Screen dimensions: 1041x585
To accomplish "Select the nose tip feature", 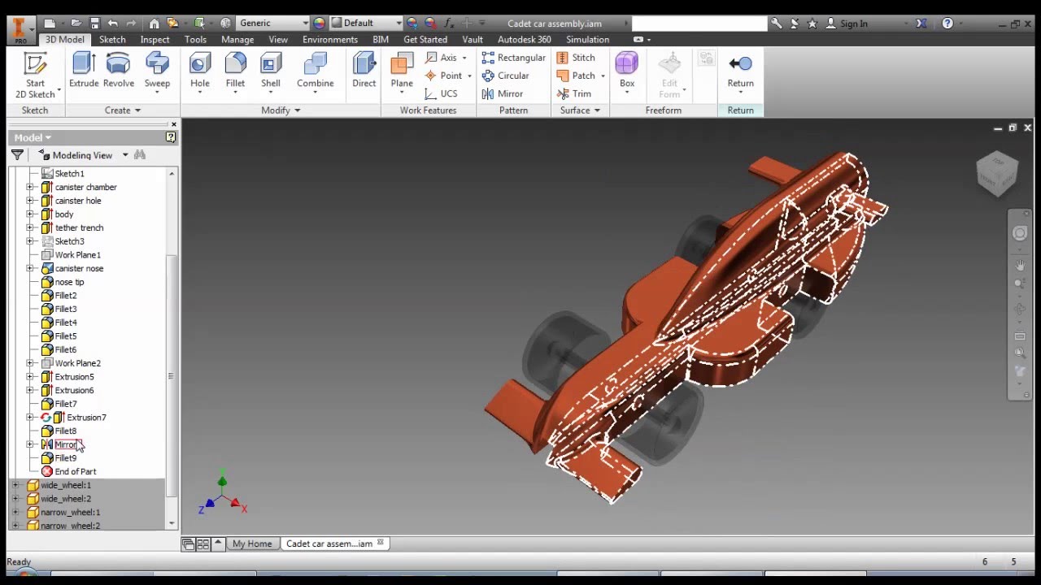I will click(69, 282).
